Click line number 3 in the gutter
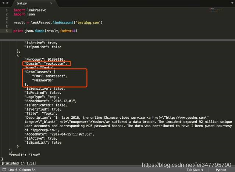235x172 pixels. pyautogui.click(x=7, y=18)
